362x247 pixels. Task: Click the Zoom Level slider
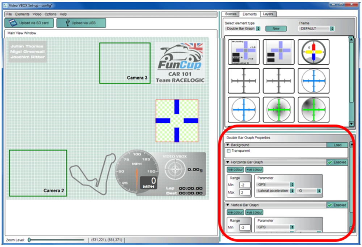pyautogui.click(x=29, y=240)
